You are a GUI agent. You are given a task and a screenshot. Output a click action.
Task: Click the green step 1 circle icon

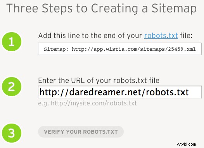click(x=12, y=42)
